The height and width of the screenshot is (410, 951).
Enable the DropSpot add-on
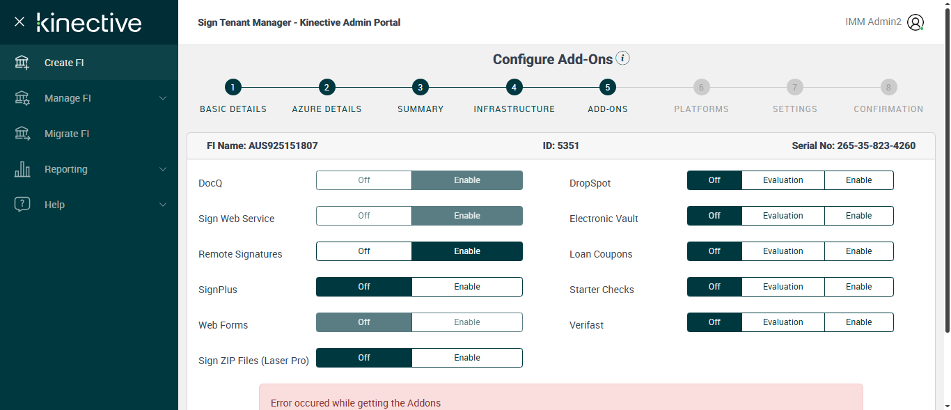[x=859, y=180]
